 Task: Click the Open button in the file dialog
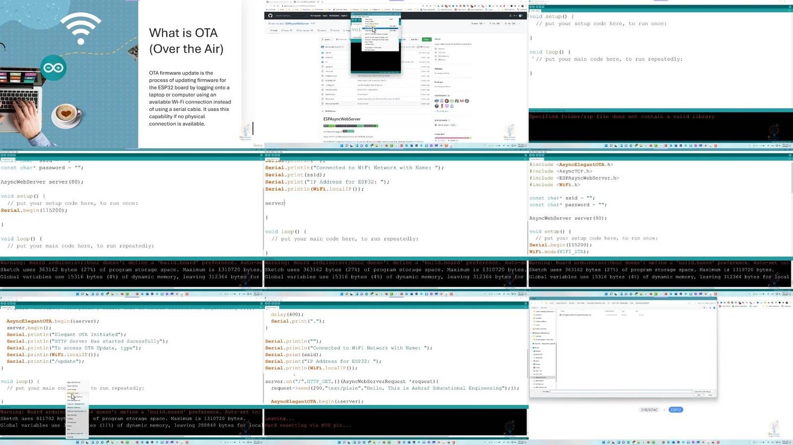click(x=699, y=395)
